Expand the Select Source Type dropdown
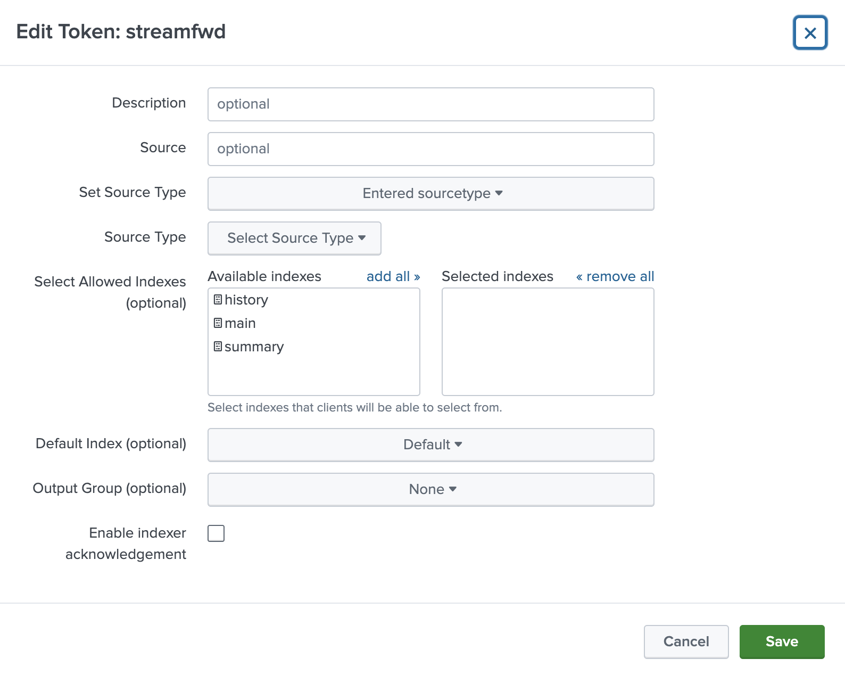 [294, 238]
